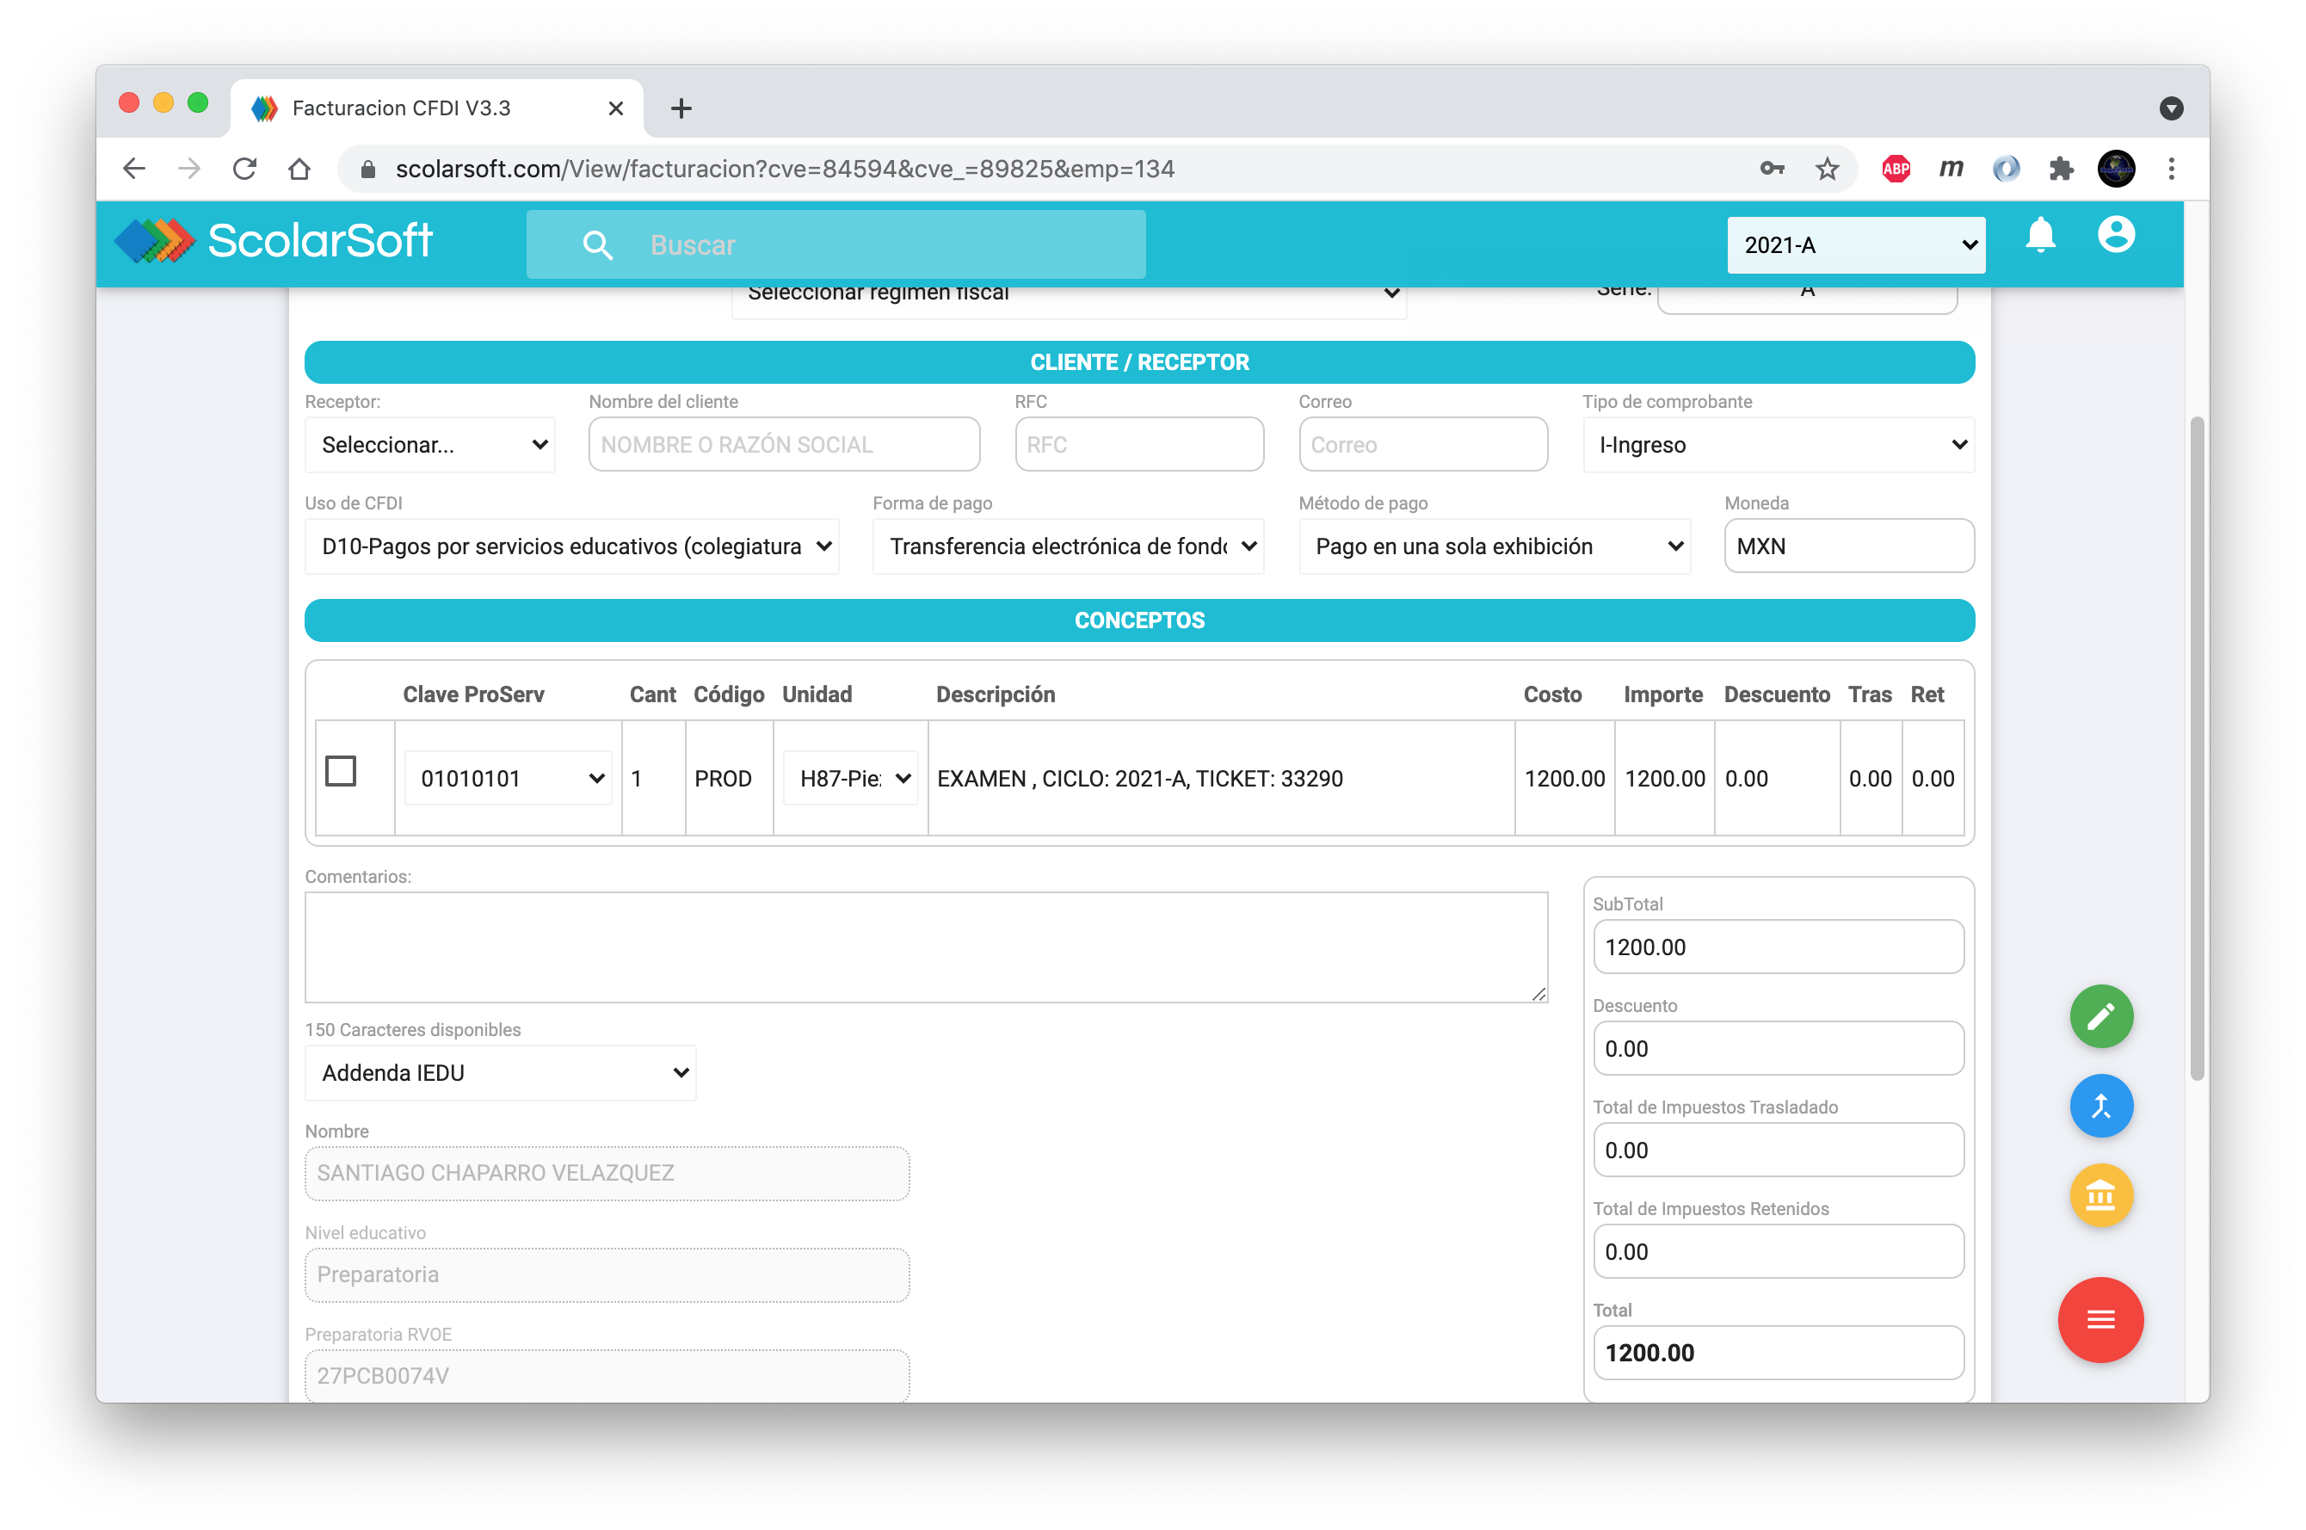The height and width of the screenshot is (1530, 2306).
Task: Open the Forma de pago dropdown
Action: pos(1067,546)
